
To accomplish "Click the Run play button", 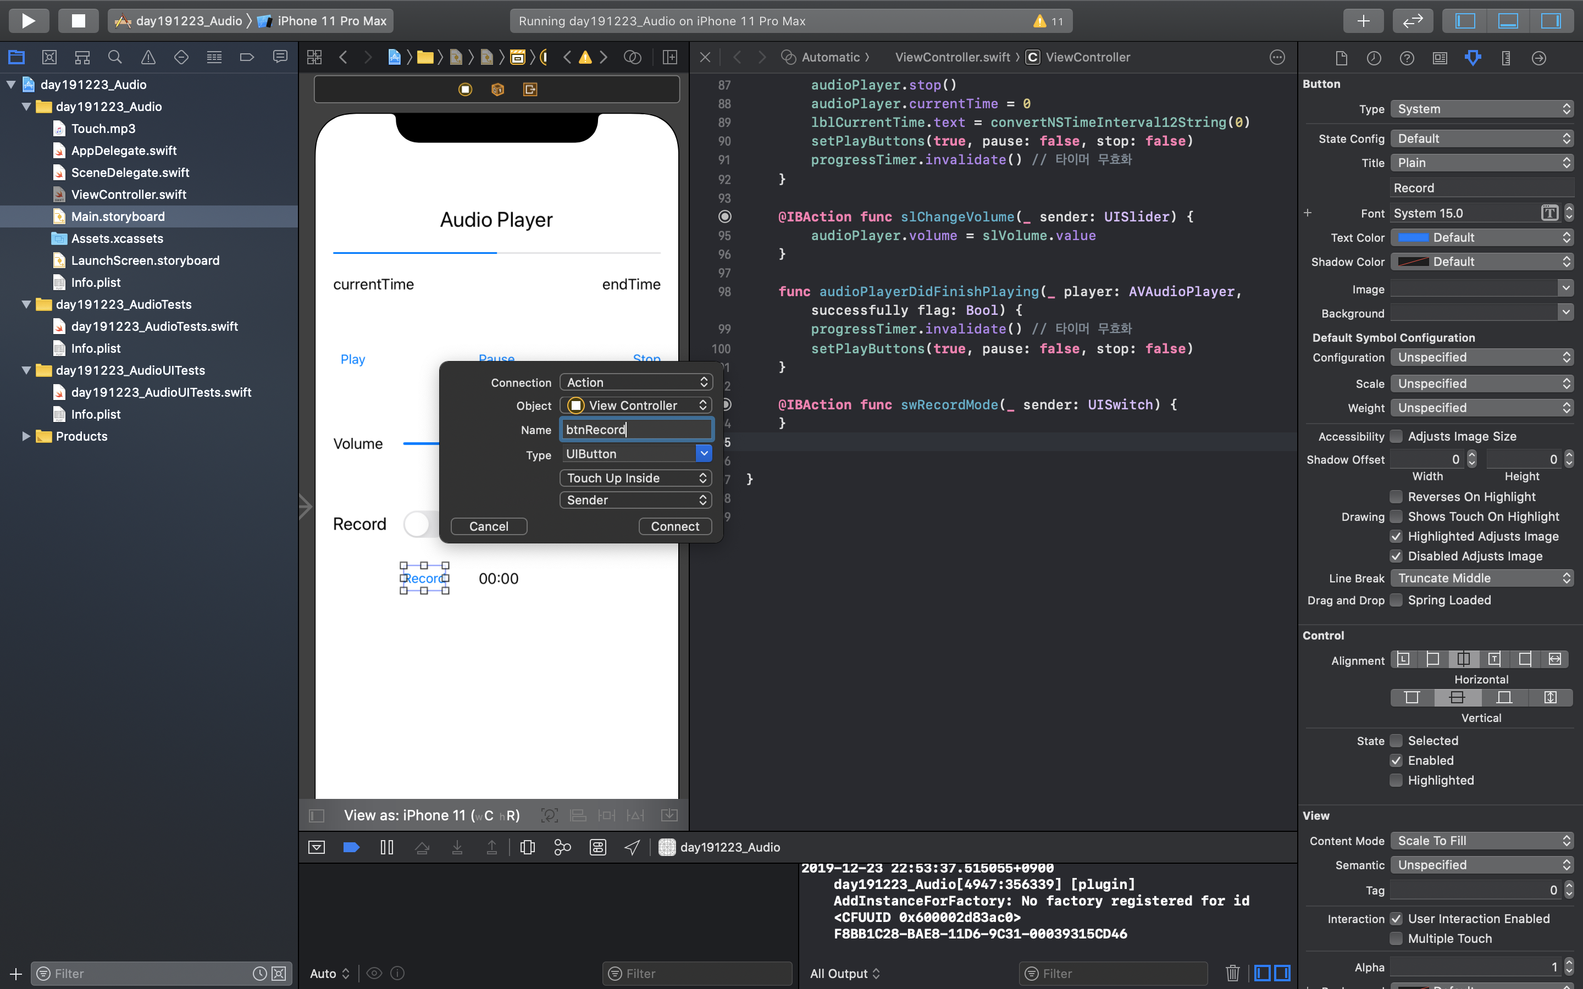I will (x=28, y=20).
